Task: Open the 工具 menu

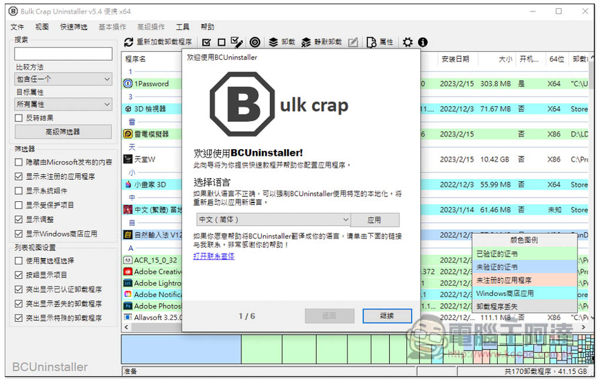Action: (183, 27)
